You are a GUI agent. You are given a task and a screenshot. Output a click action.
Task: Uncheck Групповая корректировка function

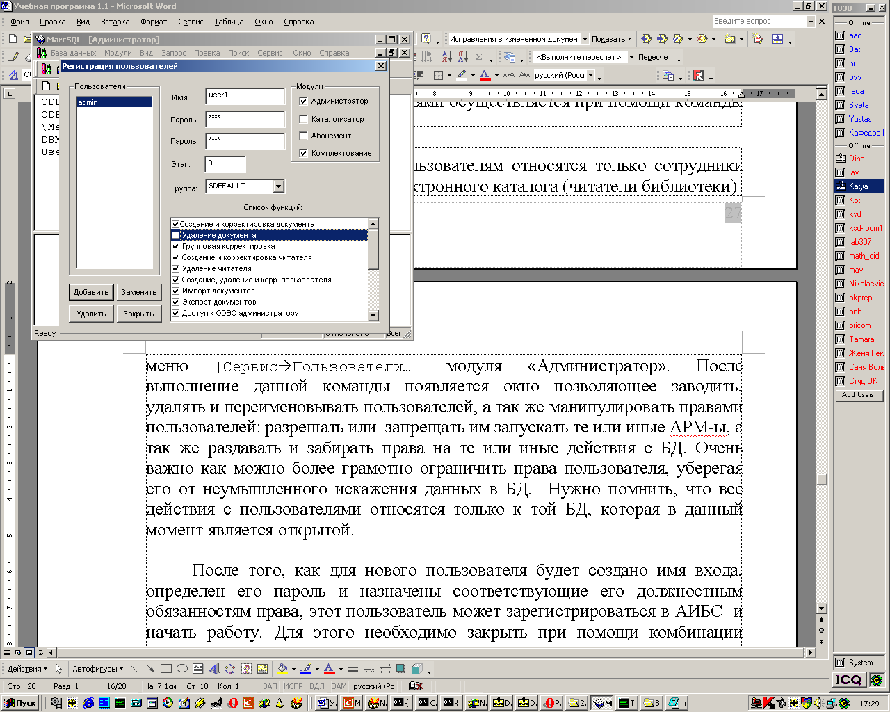(x=176, y=246)
